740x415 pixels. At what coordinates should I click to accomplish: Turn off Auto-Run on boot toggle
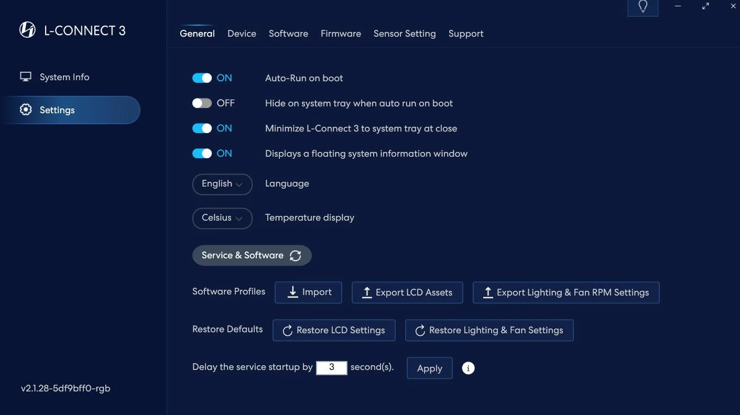[x=202, y=78]
